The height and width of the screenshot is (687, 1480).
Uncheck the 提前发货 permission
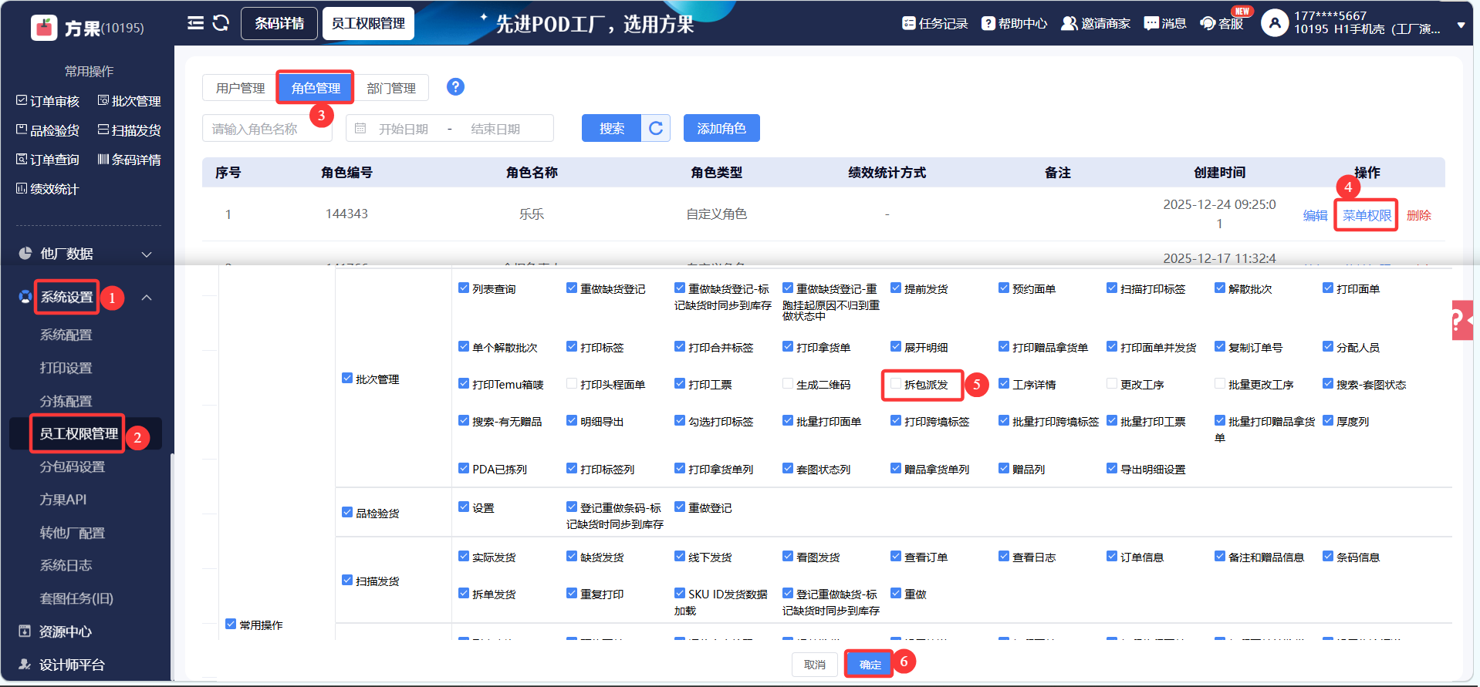tap(896, 288)
